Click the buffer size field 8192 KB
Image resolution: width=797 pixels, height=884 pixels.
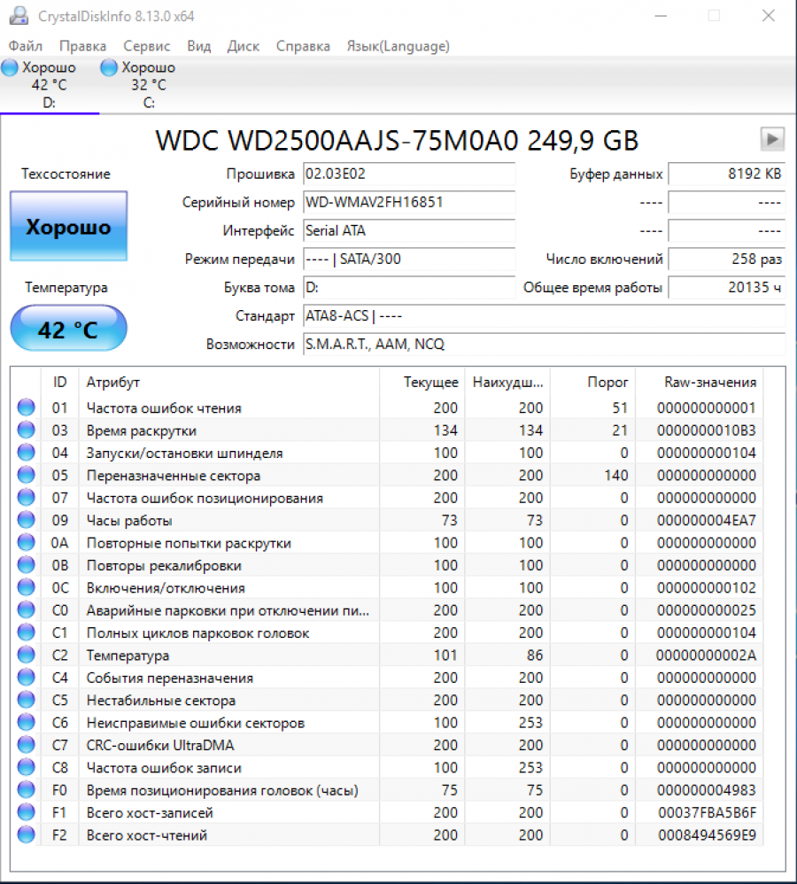point(726,174)
